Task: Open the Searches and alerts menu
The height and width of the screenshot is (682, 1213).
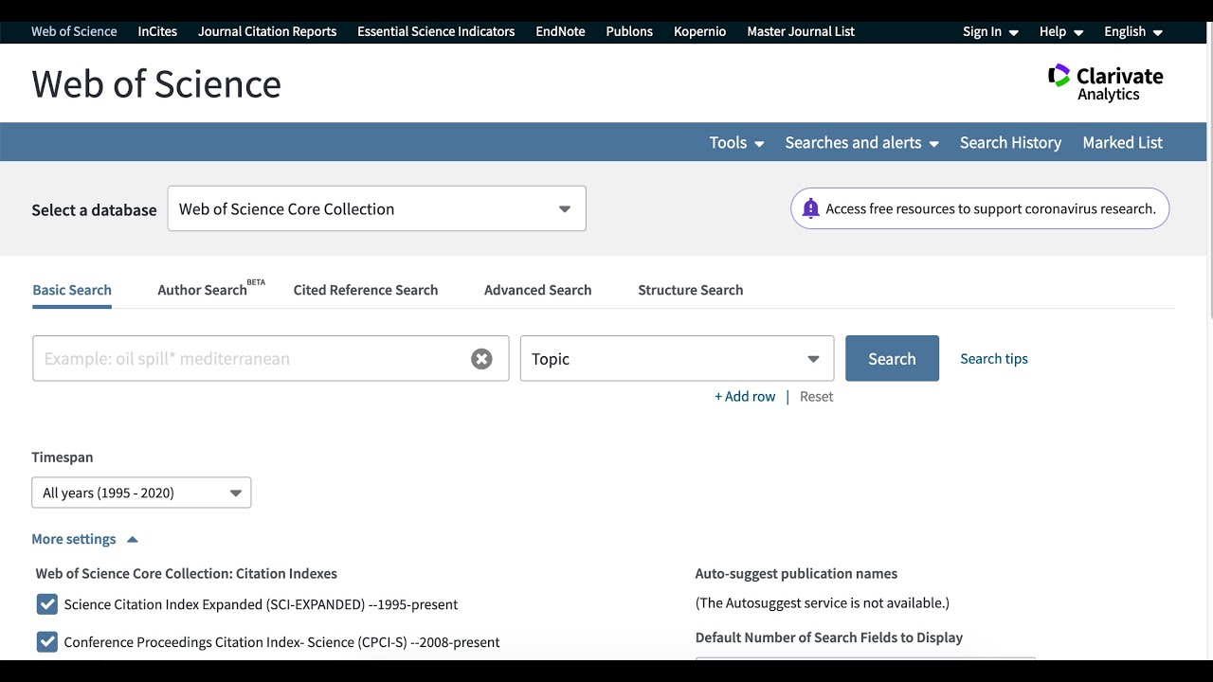Action: click(861, 142)
